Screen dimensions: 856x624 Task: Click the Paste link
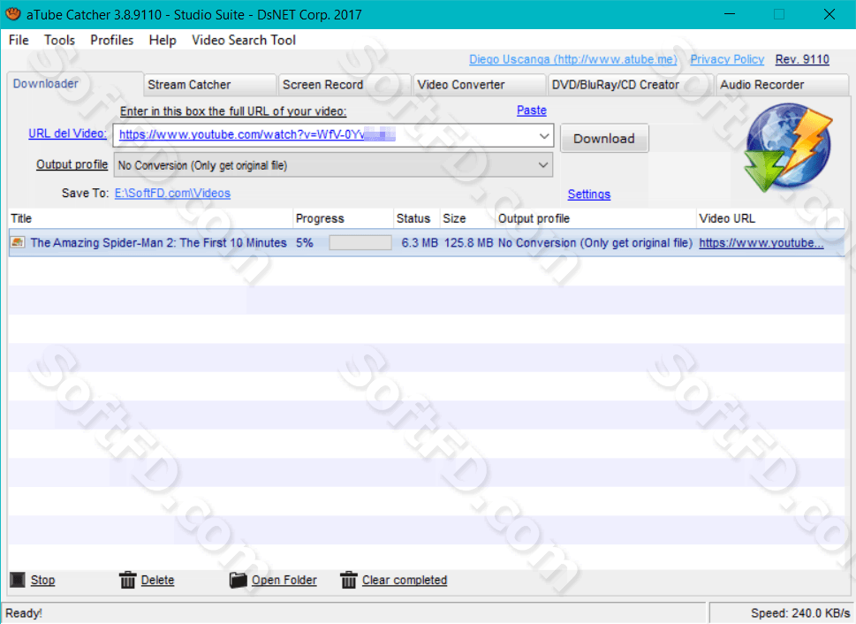click(531, 110)
